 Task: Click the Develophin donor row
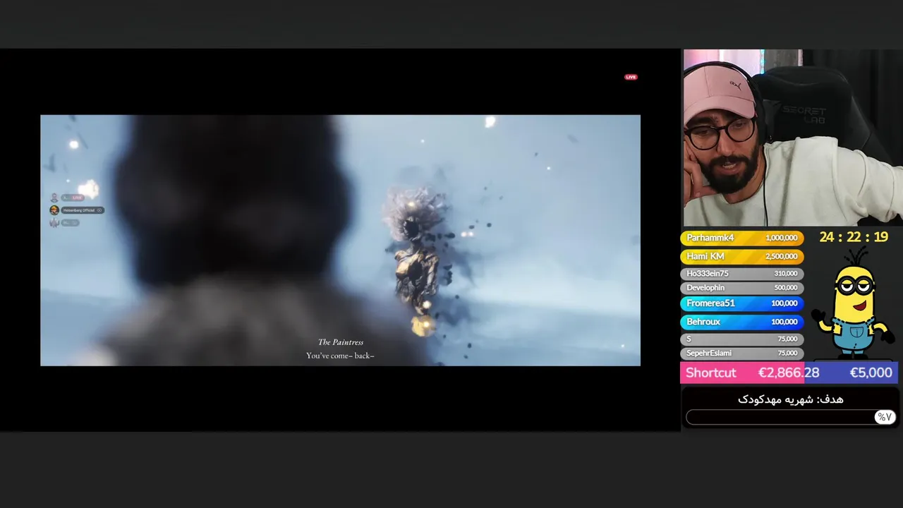tap(741, 288)
